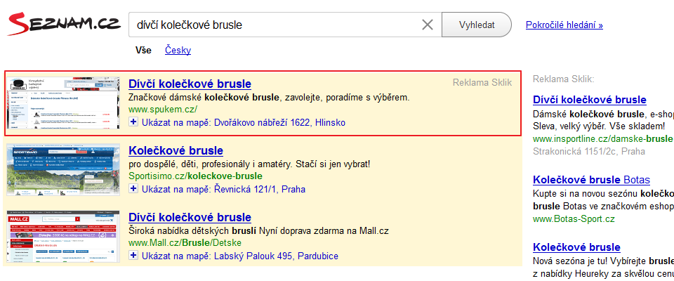Click in the search query input field
This screenshot has height=281, width=674.
tap(274, 25)
